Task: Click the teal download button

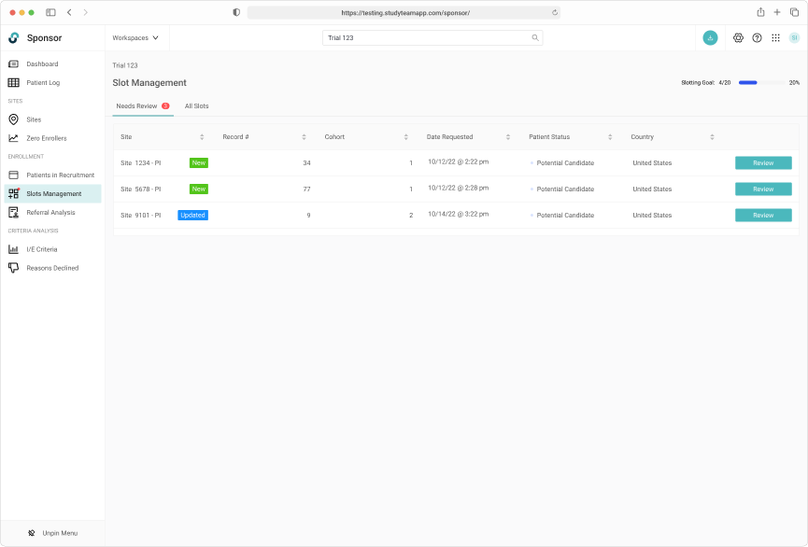Action: point(710,37)
